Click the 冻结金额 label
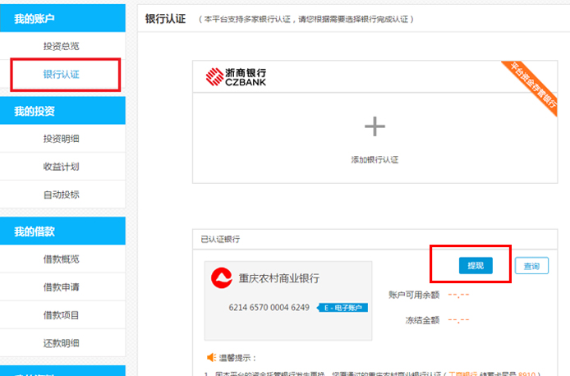This screenshot has width=570, height=376. 422,320
